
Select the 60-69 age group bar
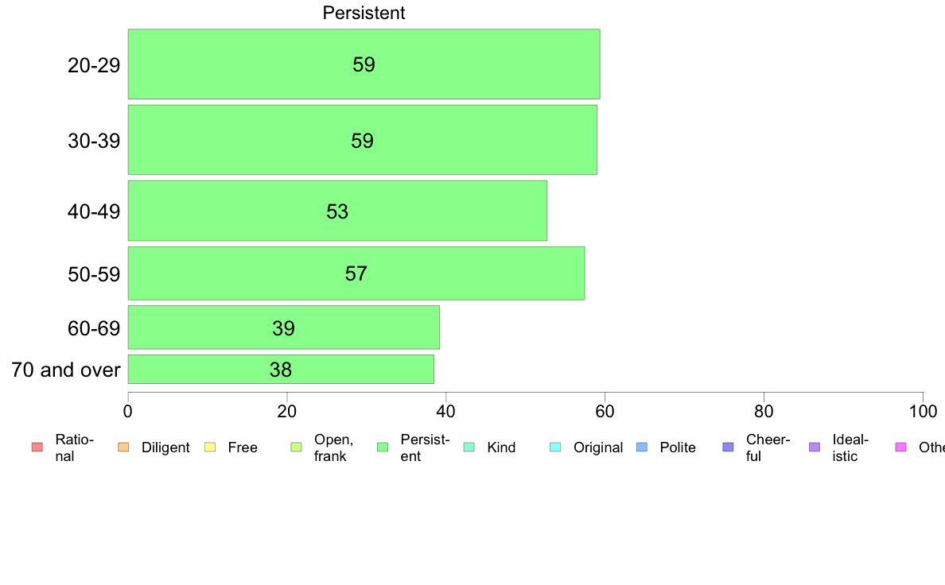(283, 327)
